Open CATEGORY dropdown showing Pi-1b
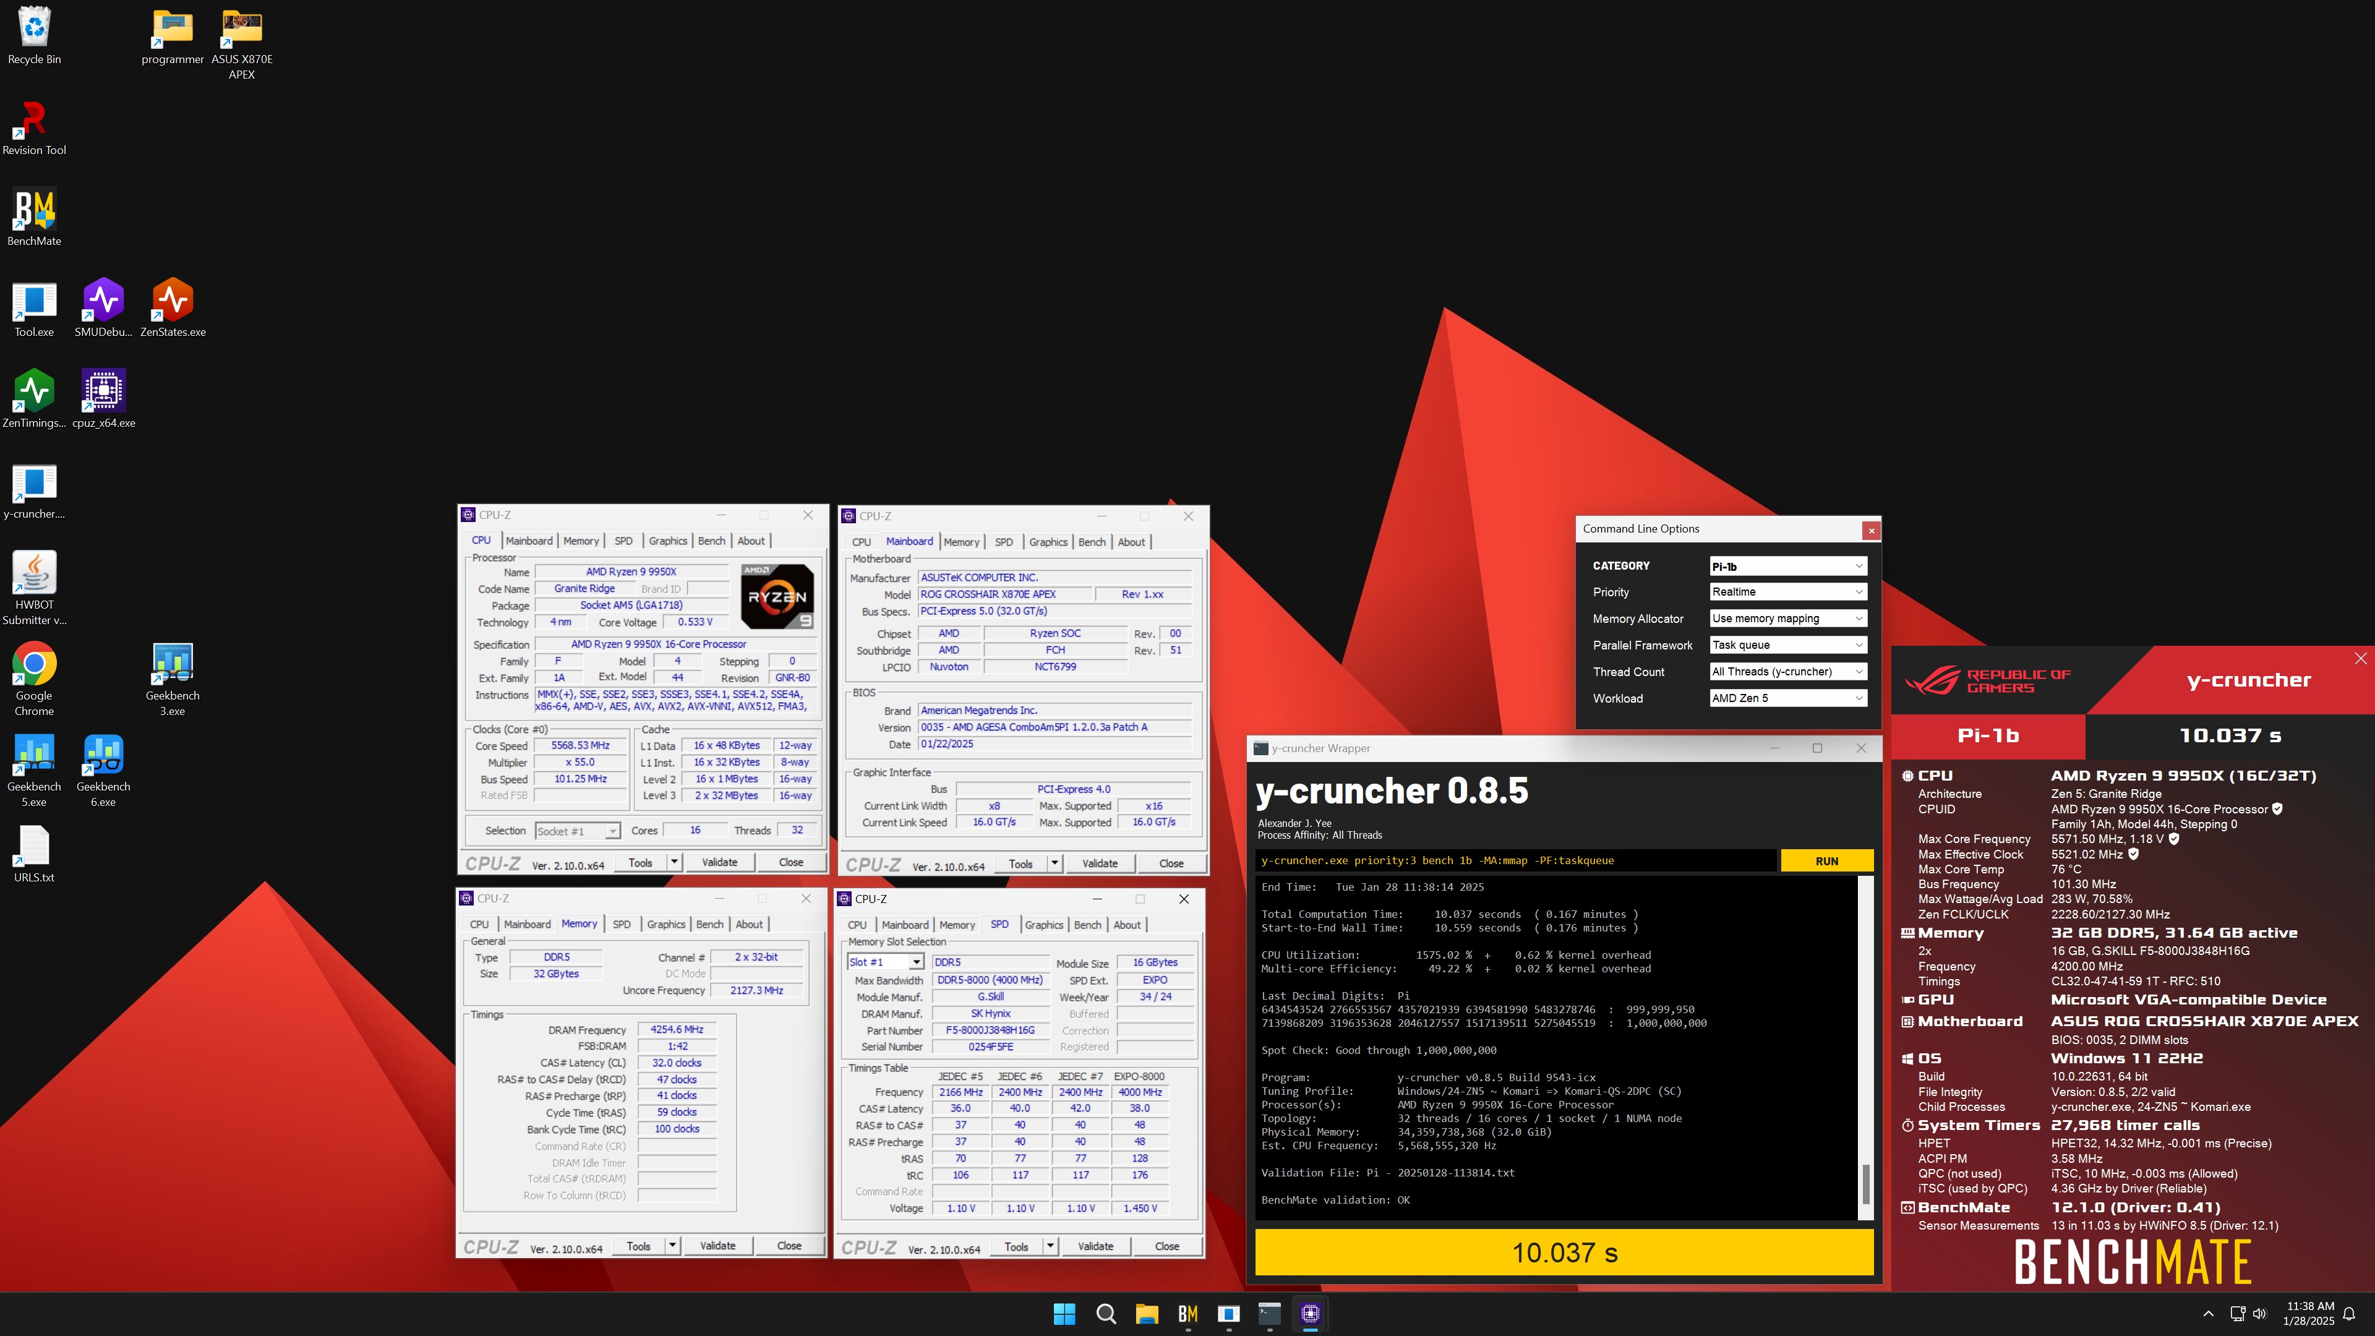 tap(1787, 566)
